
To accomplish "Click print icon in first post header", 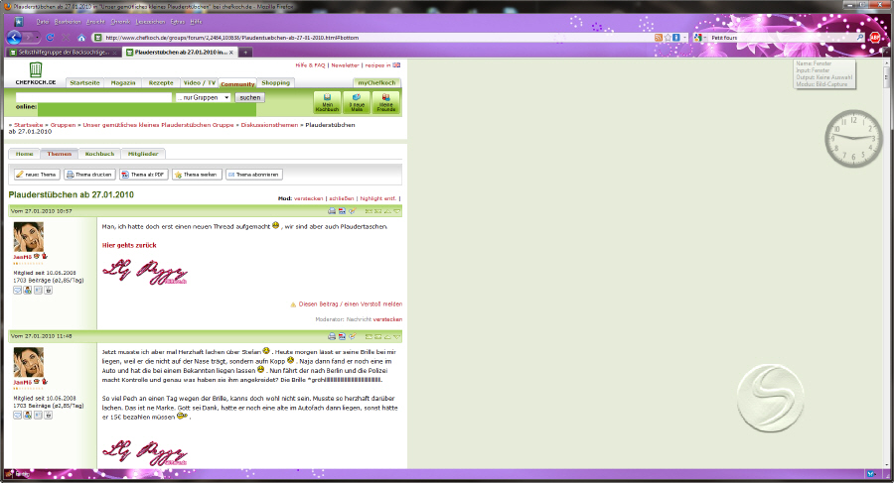I will point(332,211).
